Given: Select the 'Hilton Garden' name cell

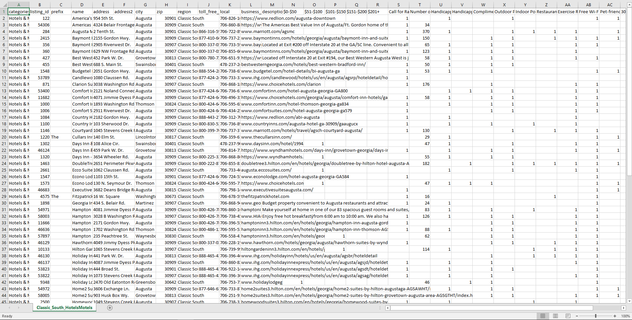Looking at the screenshot, I should coord(82,249).
